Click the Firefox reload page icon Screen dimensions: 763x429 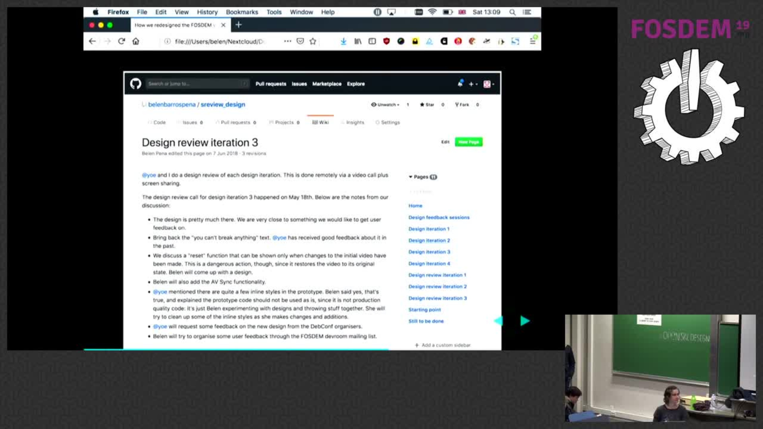[122, 41]
